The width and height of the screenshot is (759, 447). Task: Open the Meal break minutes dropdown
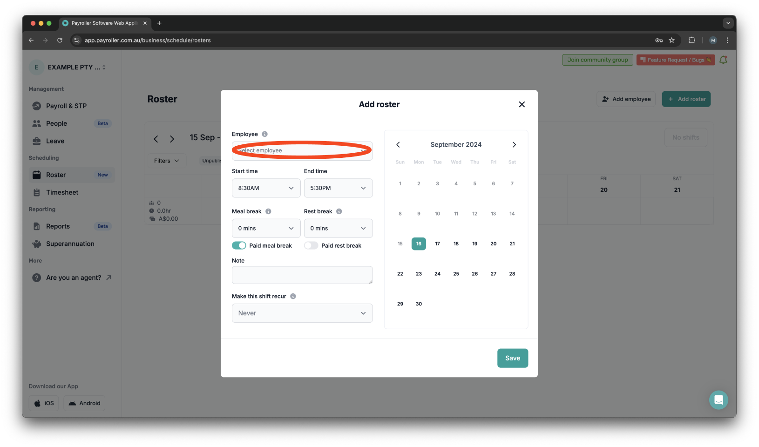pos(266,228)
